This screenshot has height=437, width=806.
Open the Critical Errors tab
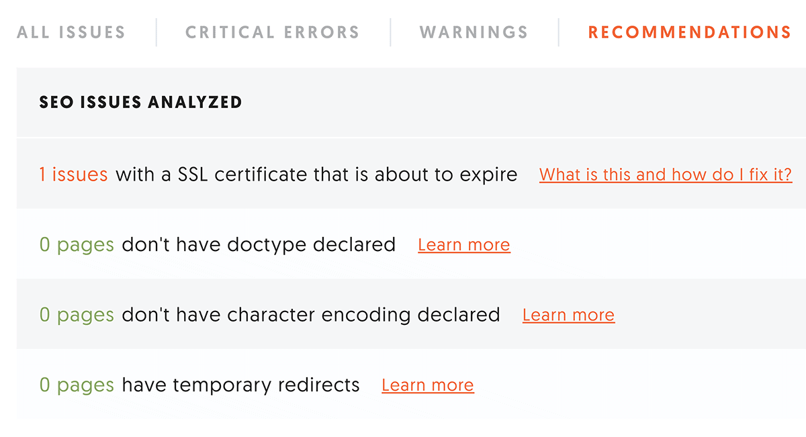click(x=273, y=32)
